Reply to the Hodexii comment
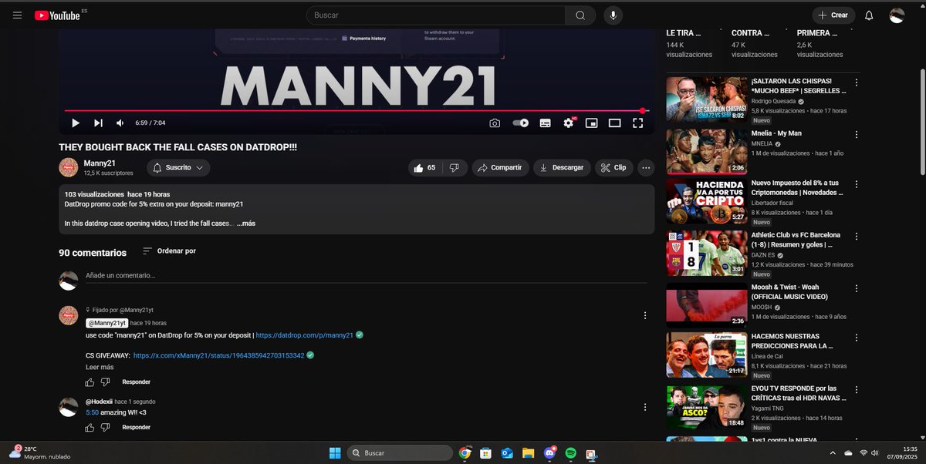 137,428
